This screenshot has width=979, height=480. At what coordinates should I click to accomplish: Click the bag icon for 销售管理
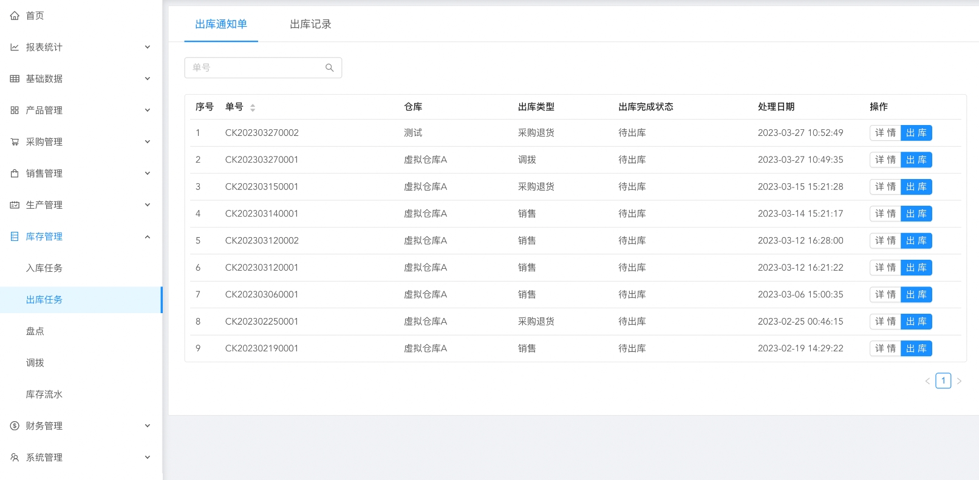pyautogui.click(x=15, y=174)
